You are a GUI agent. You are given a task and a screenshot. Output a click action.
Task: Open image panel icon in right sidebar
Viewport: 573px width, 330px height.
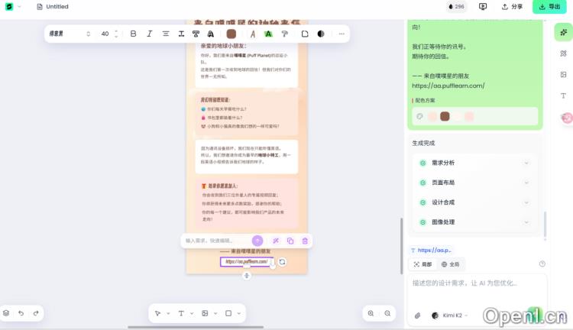[564, 75]
